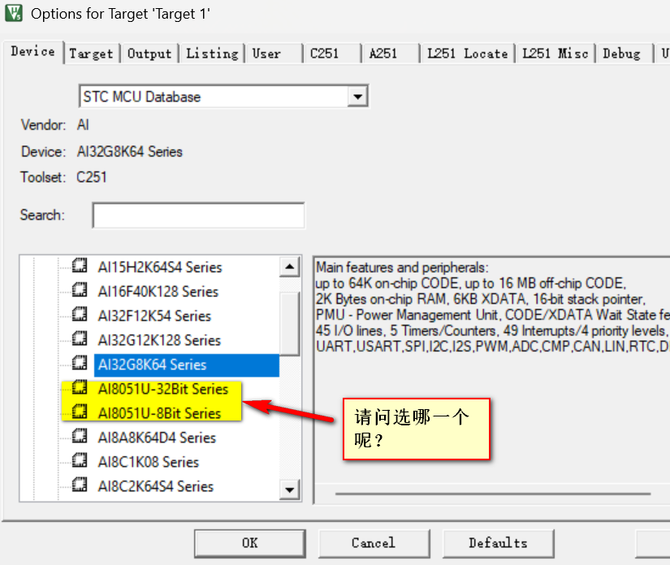Open the Output tab
Image resolution: width=670 pixels, height=565 pixels.
[149, 54]
